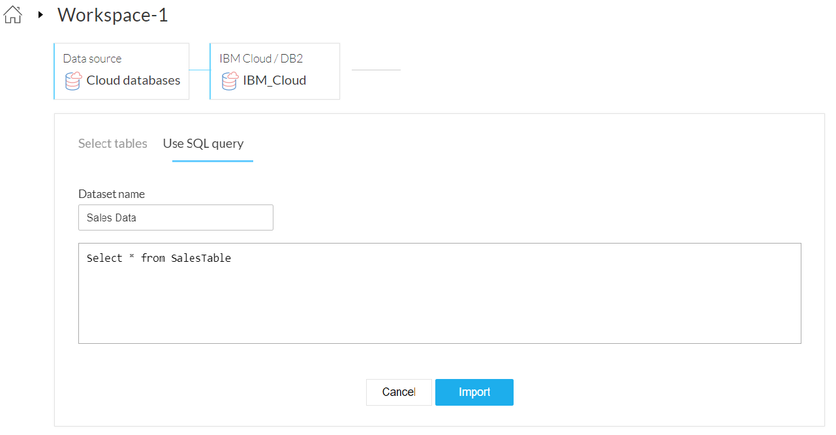Viewport: 836px width, 435px height.
Task: Click the blue underline beneath Use SQL query
Action: coord(212,161)
